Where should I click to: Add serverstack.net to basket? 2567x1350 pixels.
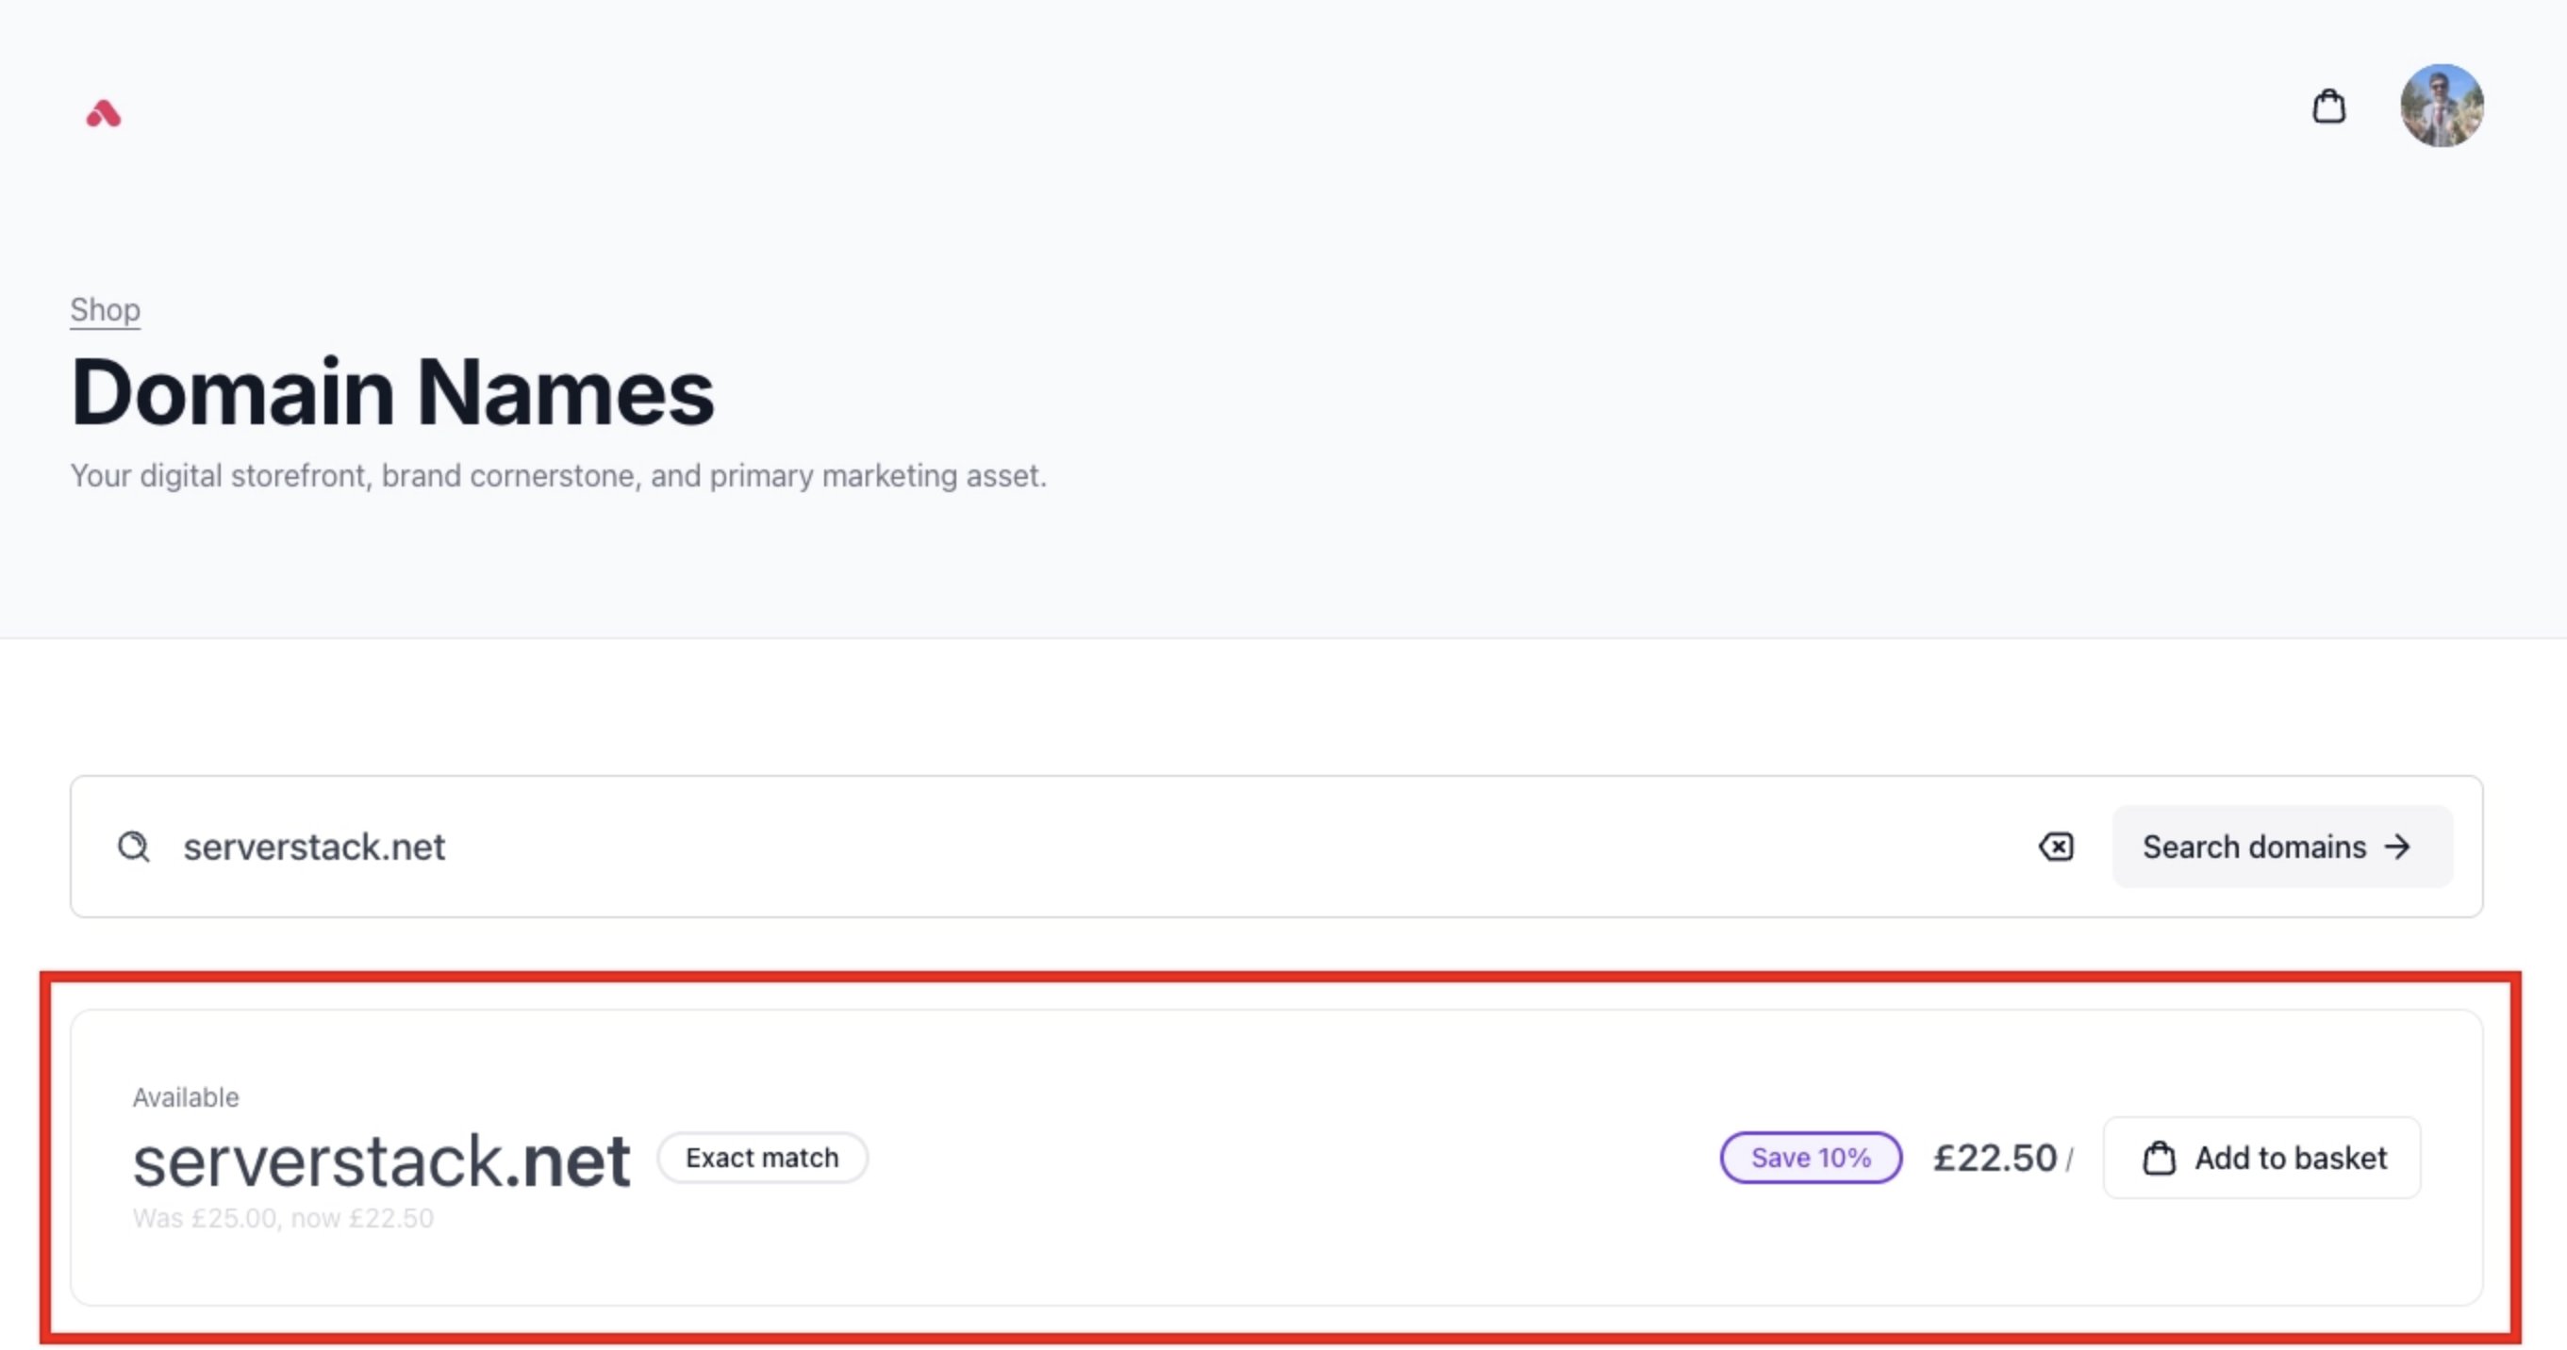[2261, 1158]
